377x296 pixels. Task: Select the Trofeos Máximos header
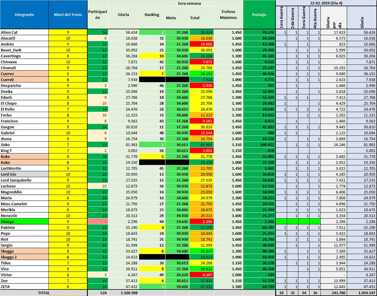tap(228, 15)
